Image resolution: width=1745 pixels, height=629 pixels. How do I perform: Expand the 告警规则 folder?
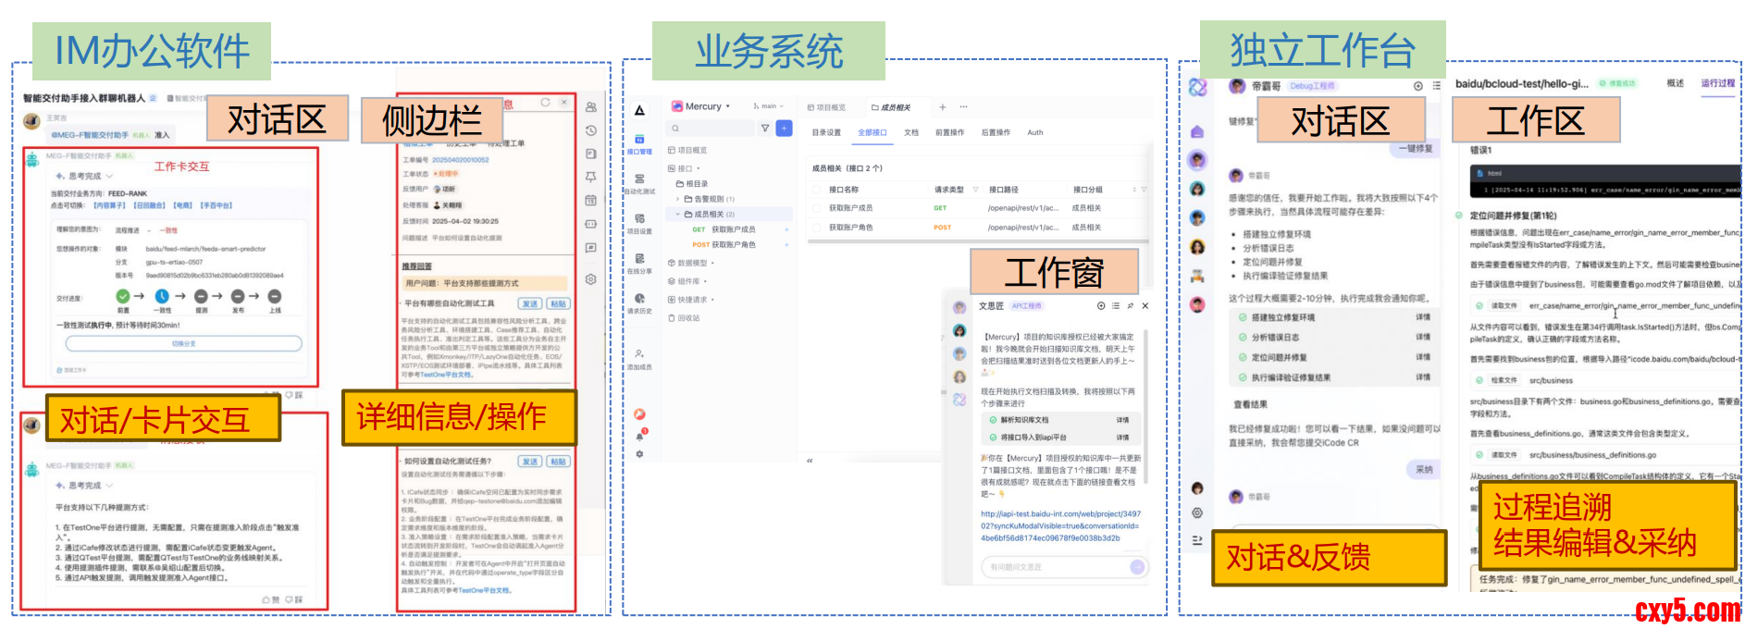click(x=677, y=199)
